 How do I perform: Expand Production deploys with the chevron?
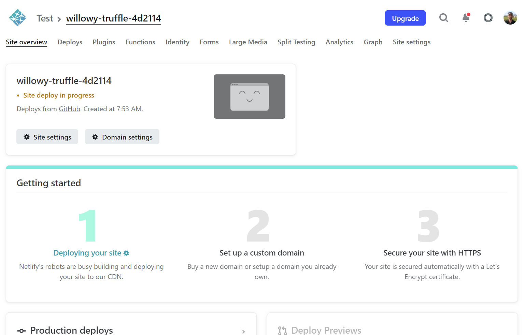coord(243,332)
